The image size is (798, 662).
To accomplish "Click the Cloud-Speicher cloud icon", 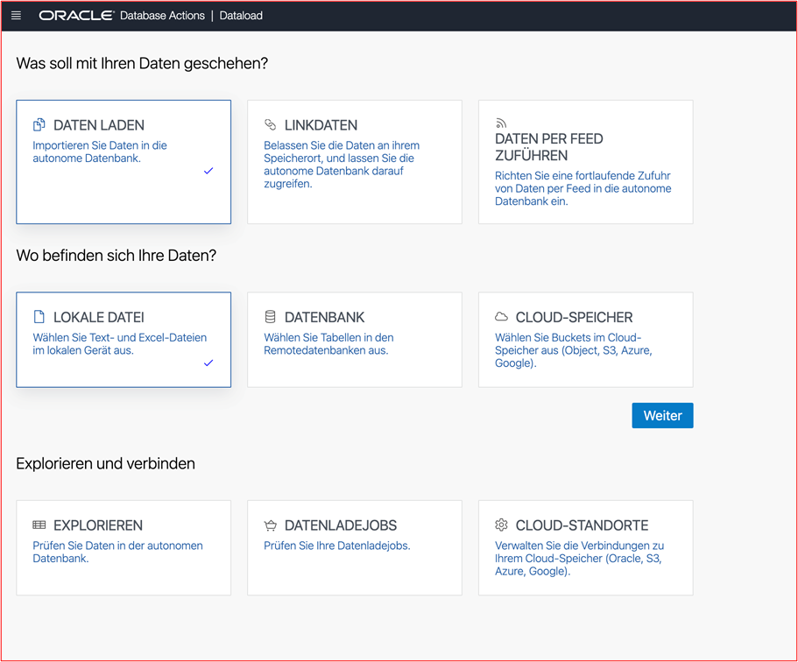I will click(501, 317).
